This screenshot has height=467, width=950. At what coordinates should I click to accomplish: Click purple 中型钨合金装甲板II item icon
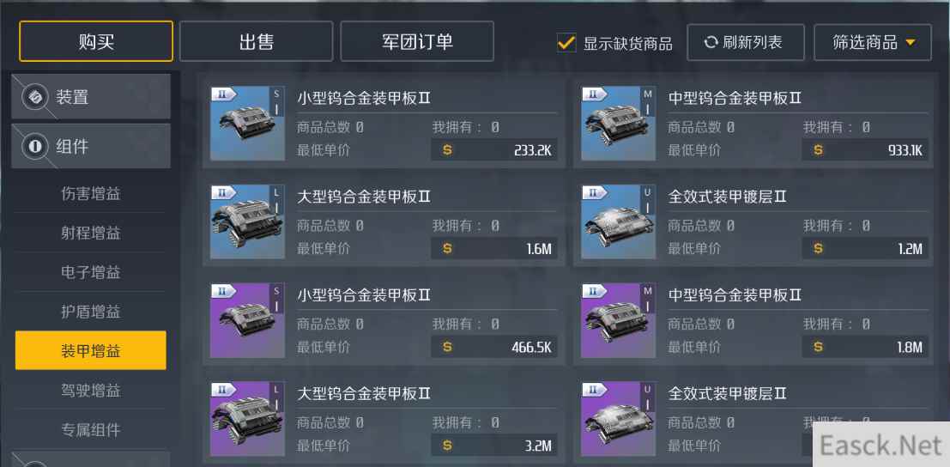[618, 320]
